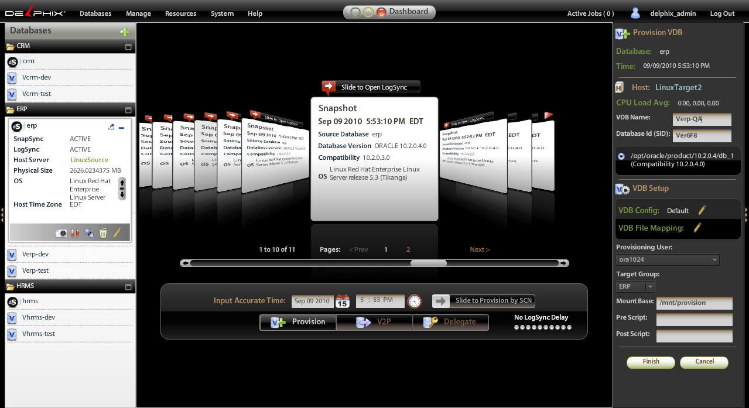Edit VDB File Mapping with pencil icon
This screenshot has height=408, width=749.
click(x=697, y=228)
